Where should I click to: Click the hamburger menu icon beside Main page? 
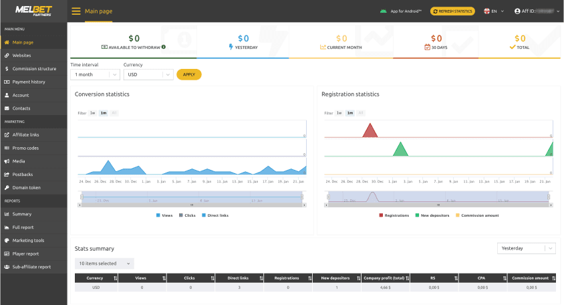point(76,11)
